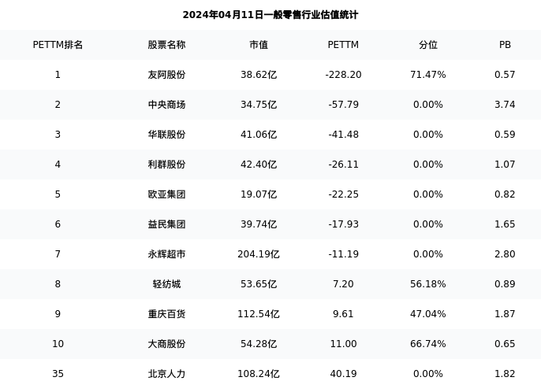
Task: Click 益民集团 market value 39.74亿
Action: tap(259, 224)
